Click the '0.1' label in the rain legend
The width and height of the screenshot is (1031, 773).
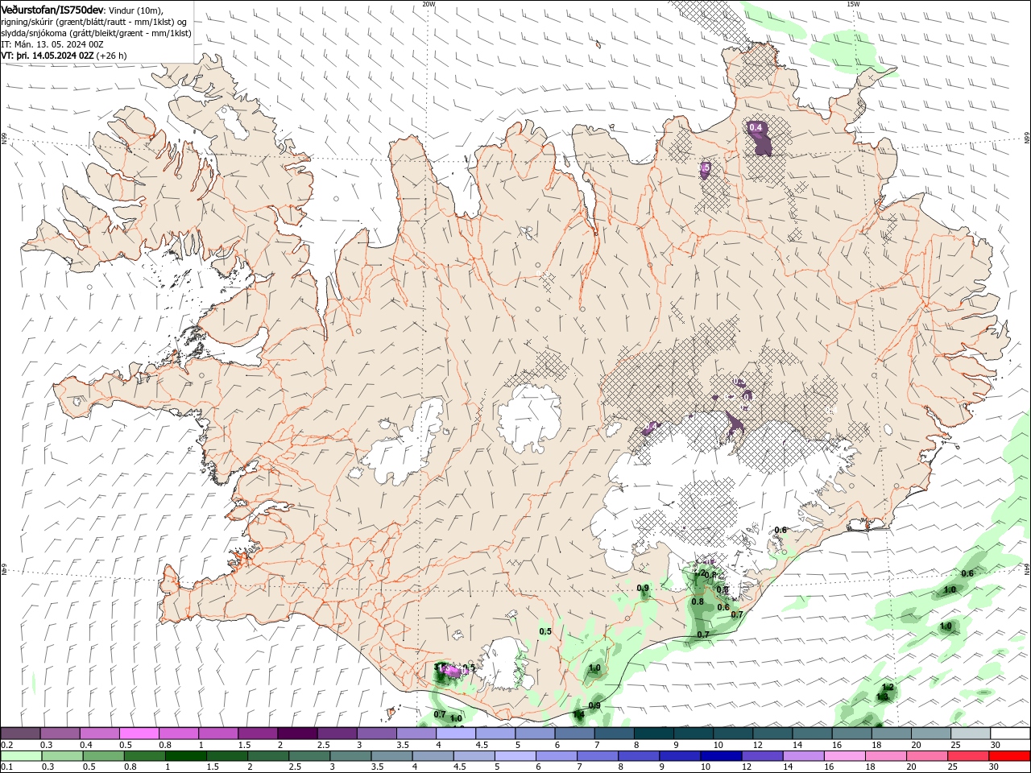click(6, 767)
